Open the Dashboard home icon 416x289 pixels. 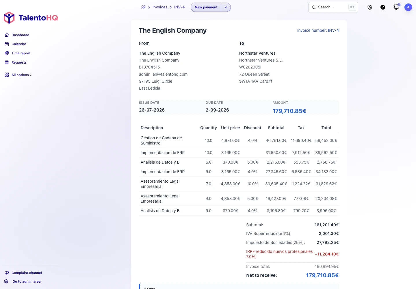pyautogui.click(x=7, y=35)
